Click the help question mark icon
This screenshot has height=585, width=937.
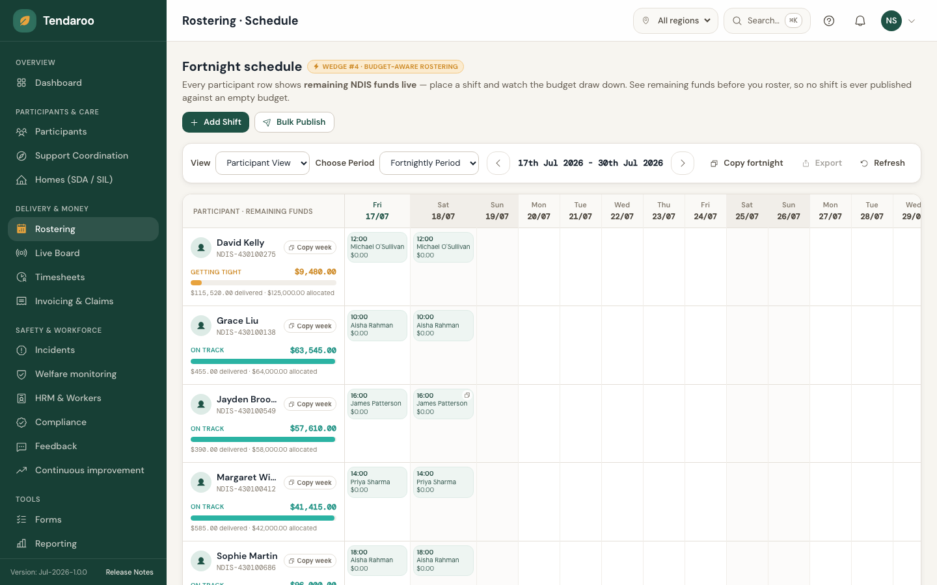point(829,21)
